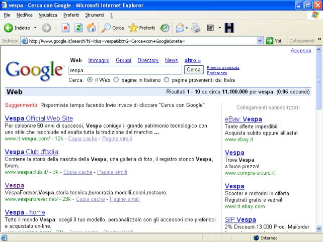
Task: Switch to News search tab
Action: [x=172, y=60]
